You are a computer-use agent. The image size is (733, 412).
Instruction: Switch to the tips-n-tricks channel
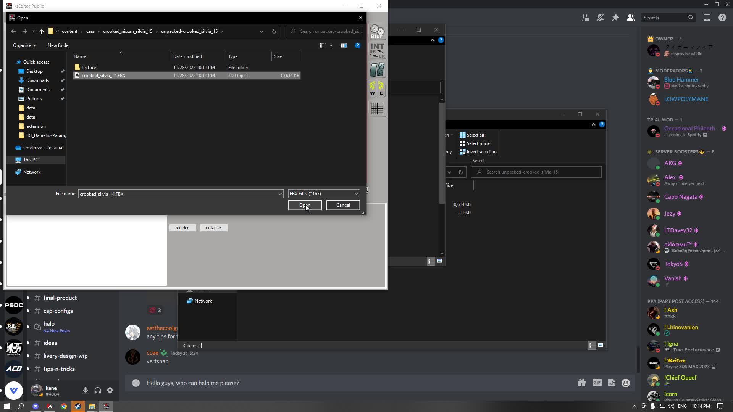(x=59, y=369)
